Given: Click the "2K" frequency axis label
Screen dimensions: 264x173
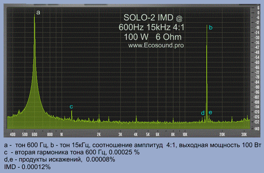Looking at the screenshot, I should pos(99,135).
